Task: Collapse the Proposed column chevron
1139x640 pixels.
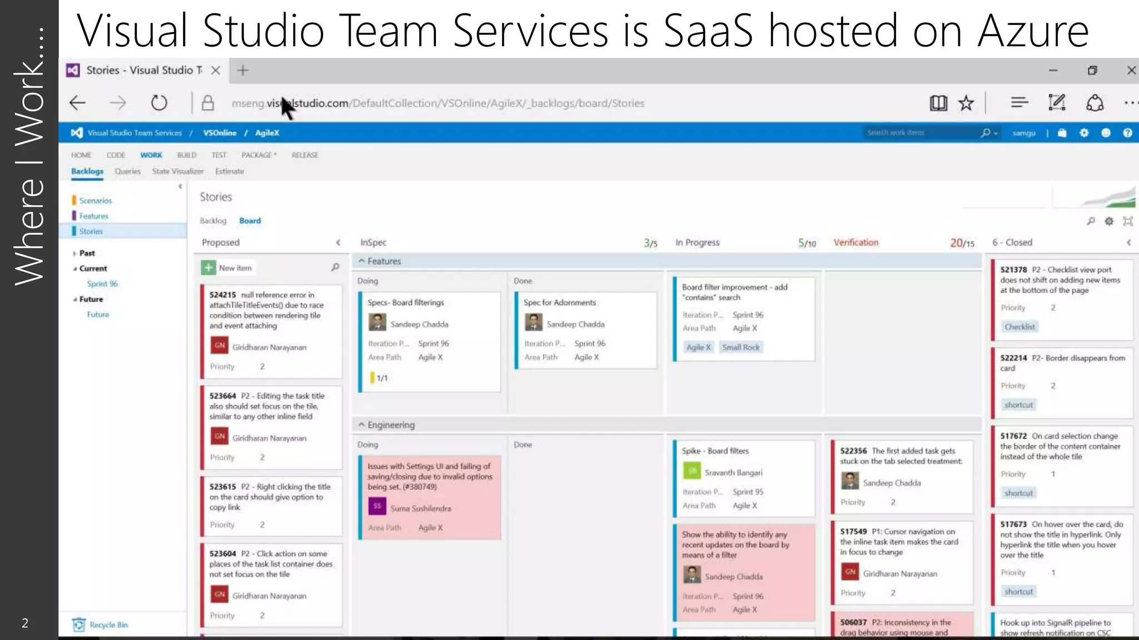Action: [338, 243]
